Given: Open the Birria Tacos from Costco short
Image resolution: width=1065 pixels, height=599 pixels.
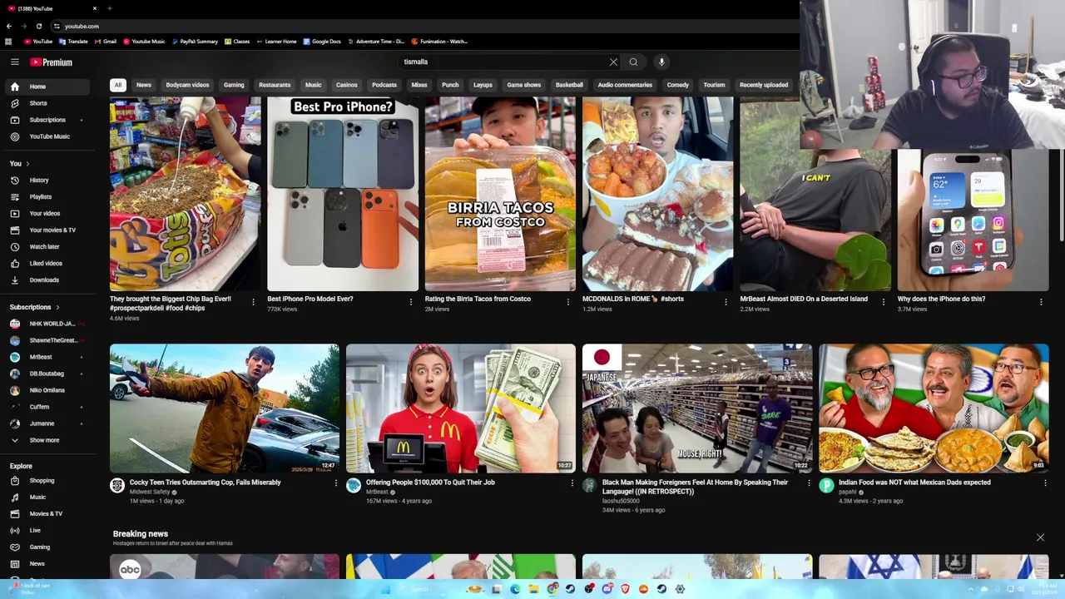Looking at the screenshot, I should (x=500, y=194).
